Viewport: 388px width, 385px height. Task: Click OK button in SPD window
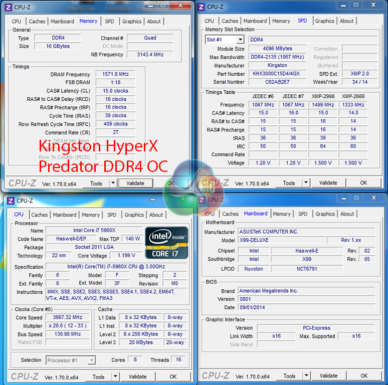pyautogui.click(x=363, y=183)
